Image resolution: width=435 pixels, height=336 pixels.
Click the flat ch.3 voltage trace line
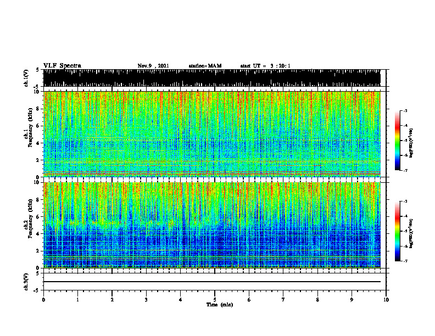point(212,282)
